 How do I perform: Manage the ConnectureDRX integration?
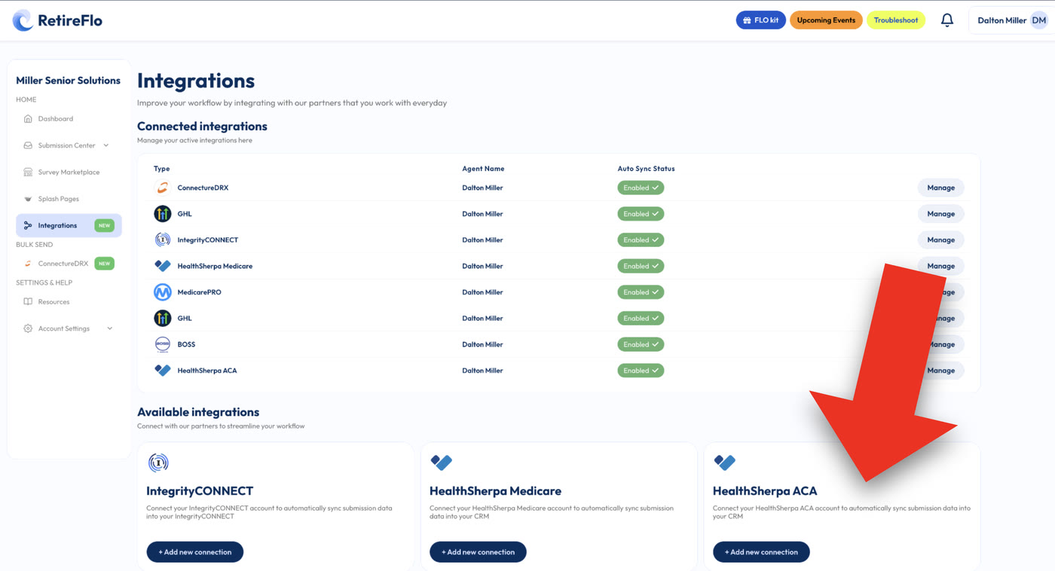[x=940, y=188]
